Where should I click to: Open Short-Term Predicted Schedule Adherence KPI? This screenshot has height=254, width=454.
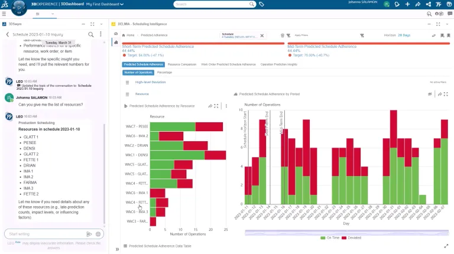158,47
